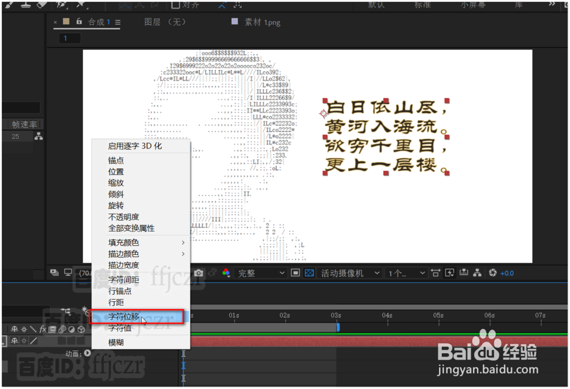Switch to 默认 workspace
Image resolution: width=570 pixels, height=389 pixels.
pyautogui.click(x=376, y=5)
